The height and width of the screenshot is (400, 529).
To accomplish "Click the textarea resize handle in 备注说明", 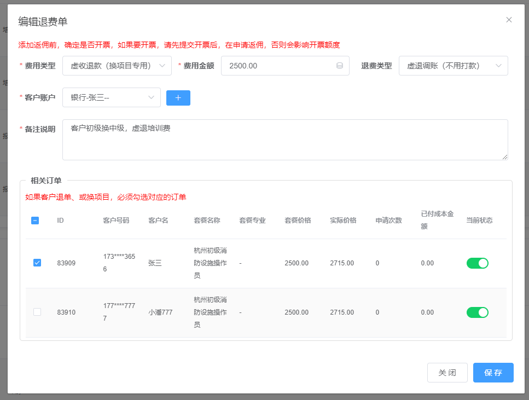I will click(x=505, y=157).
